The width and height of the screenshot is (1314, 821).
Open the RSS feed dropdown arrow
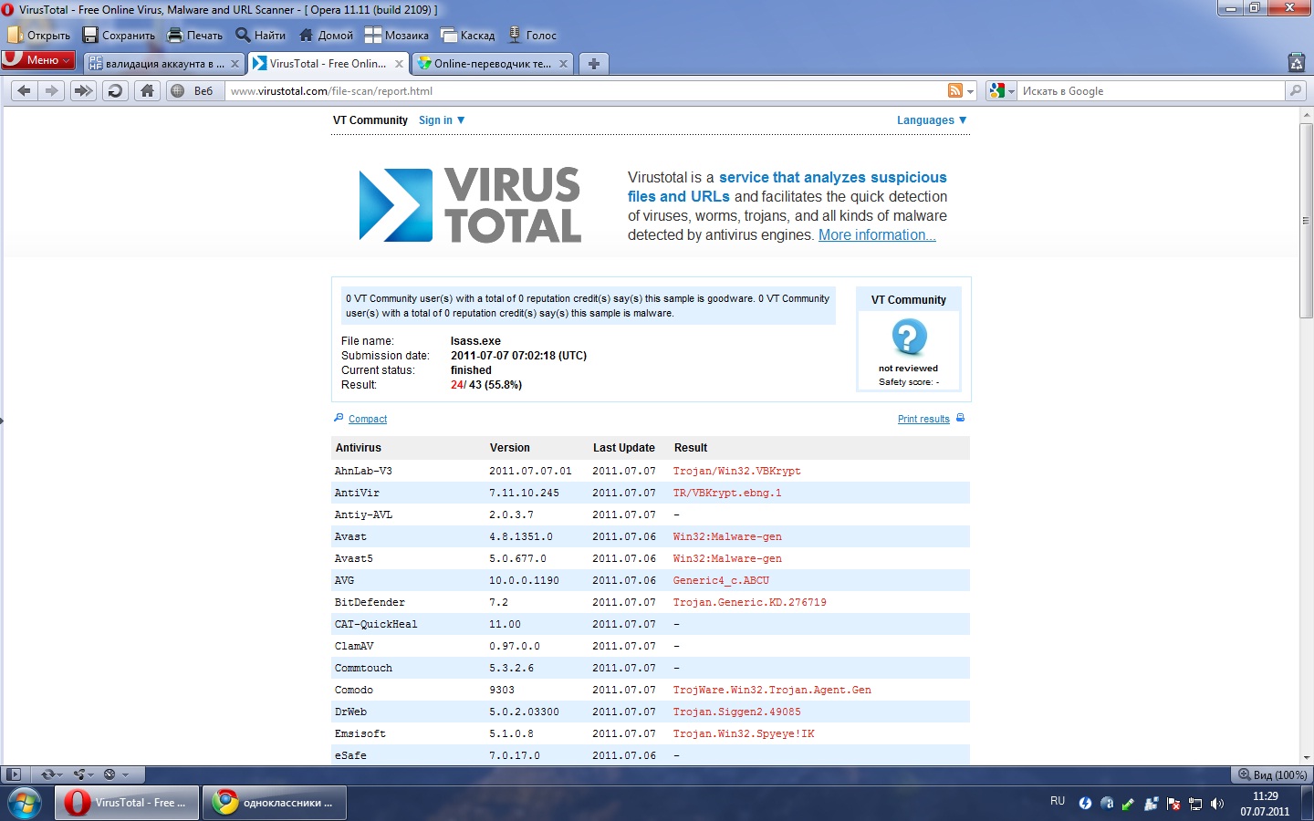click(x=970, y=91)
